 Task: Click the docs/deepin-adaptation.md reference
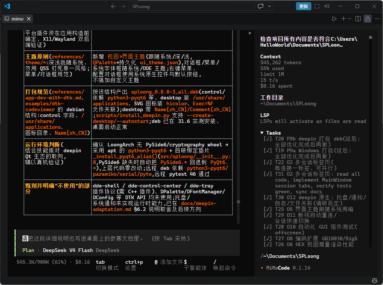click(154, 206)
